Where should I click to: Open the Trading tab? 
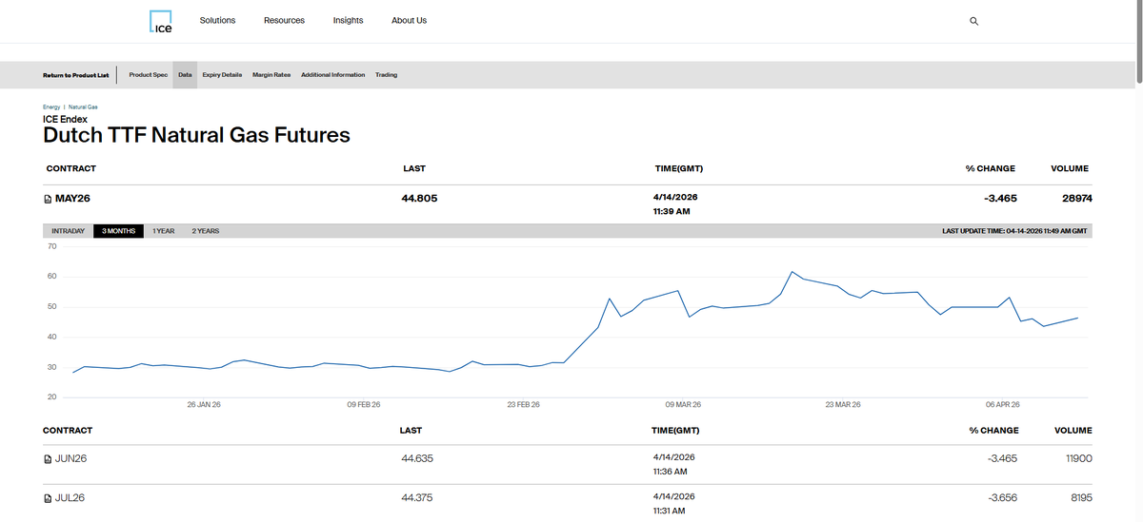386,75
